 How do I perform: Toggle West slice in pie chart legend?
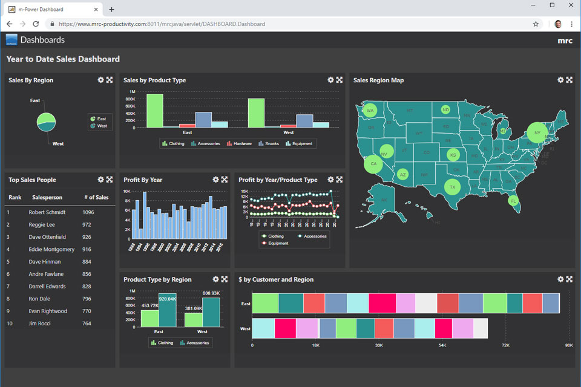tap(100, 126)
